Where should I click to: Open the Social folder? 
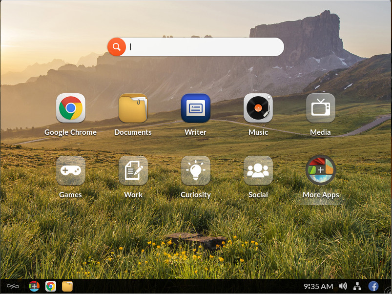258,170
